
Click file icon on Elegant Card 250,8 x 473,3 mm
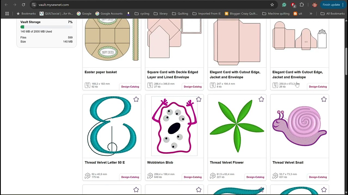coord(275,85)
